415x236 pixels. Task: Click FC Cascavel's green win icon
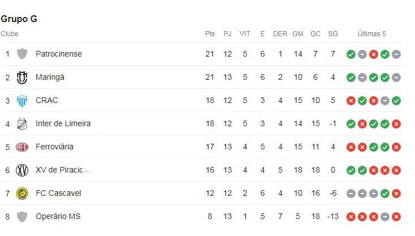[x=385, y=194]
